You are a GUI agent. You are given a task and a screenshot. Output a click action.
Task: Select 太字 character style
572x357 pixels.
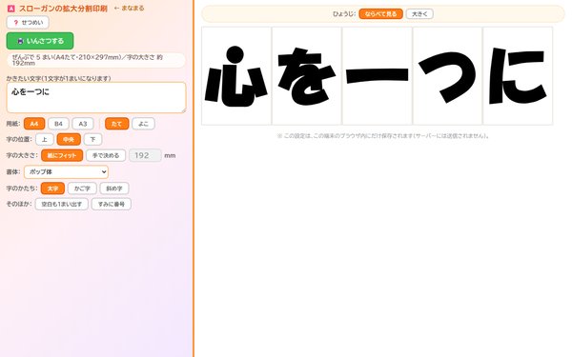click(52, 188)
